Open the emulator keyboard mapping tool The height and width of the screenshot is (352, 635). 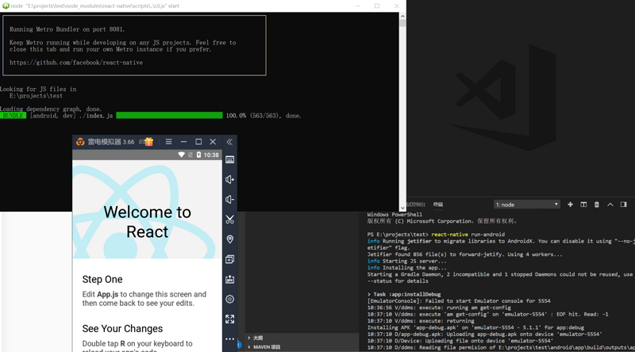[x=229, y=159]
